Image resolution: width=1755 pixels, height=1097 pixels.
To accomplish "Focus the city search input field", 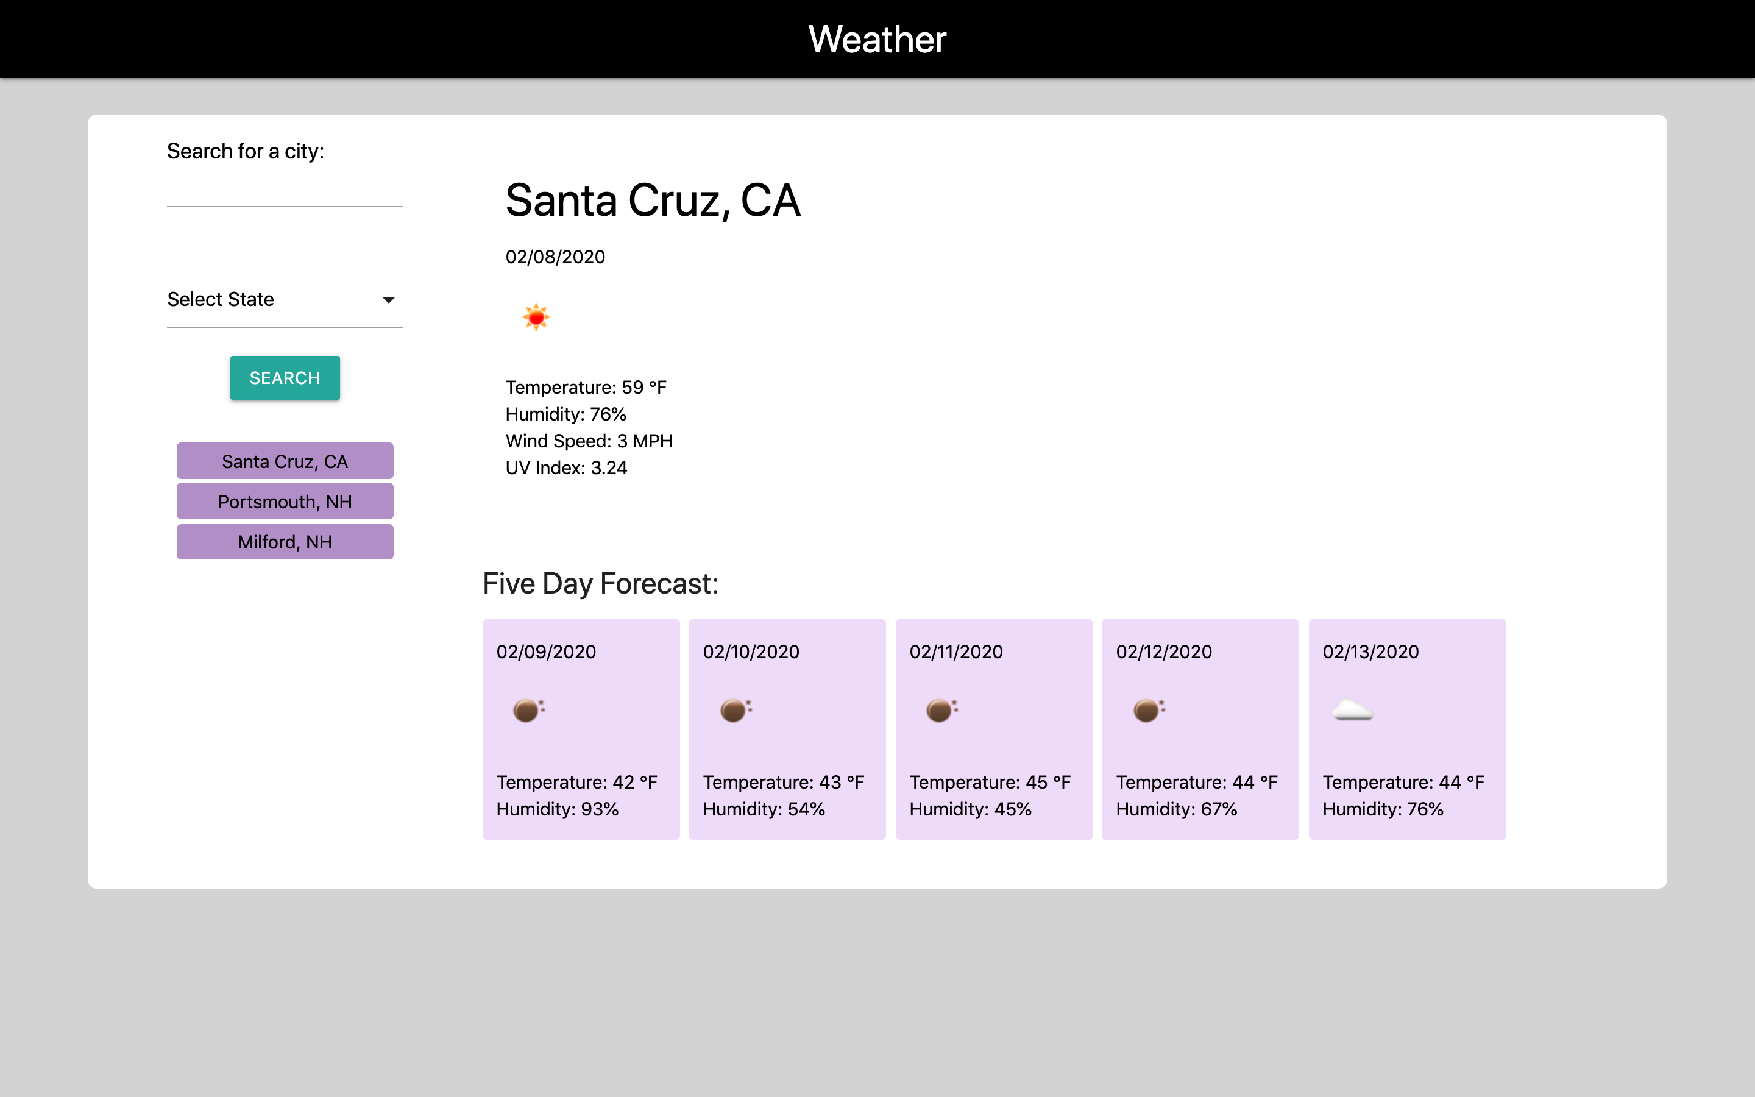I will (x=285, y=191).
